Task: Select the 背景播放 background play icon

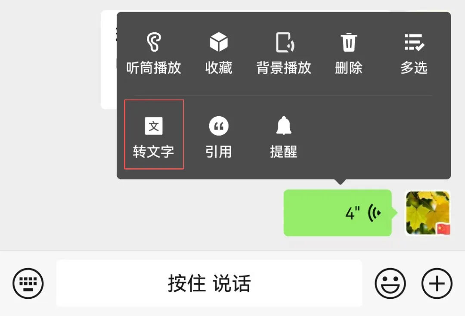Action: click(285, 42)
